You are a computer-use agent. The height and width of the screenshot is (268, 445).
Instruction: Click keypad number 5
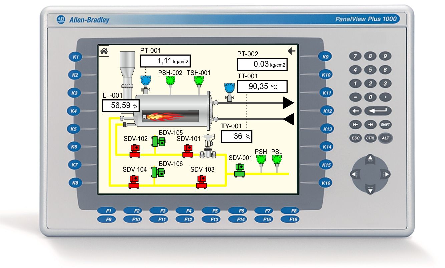pyautogui.click(x=370, y=70)
